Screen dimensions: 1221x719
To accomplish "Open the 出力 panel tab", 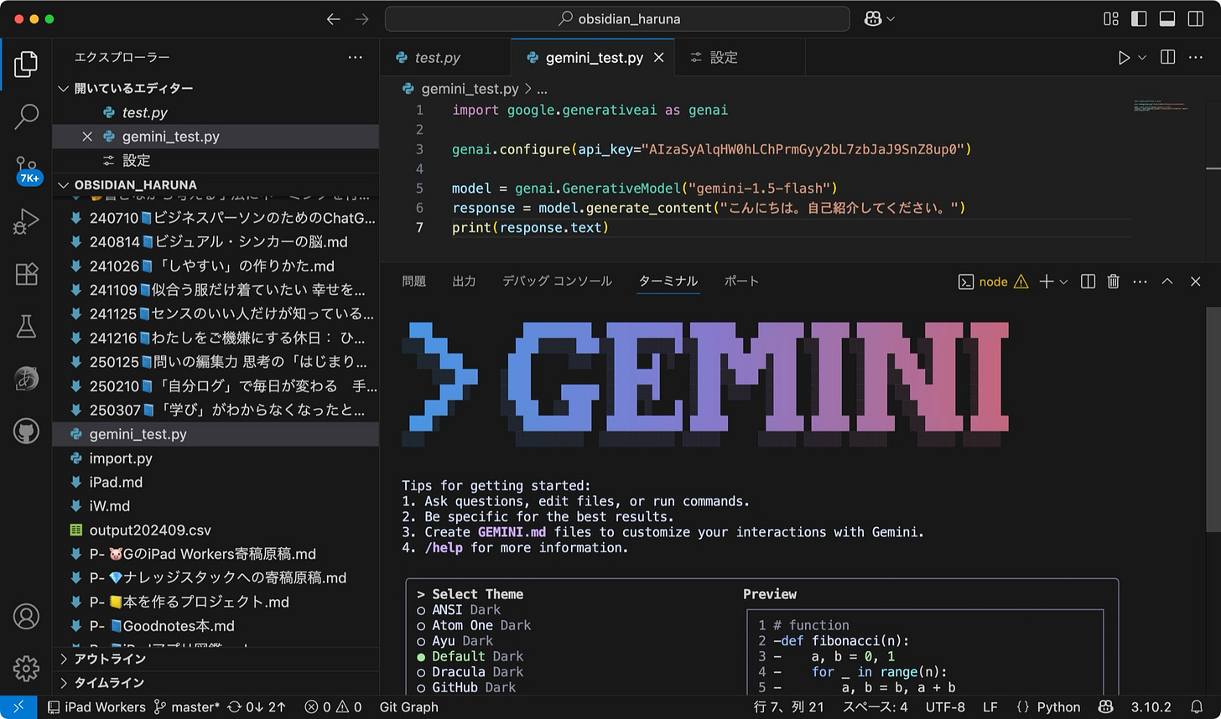I will [464, 282].
